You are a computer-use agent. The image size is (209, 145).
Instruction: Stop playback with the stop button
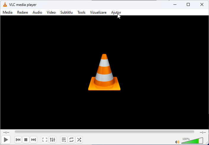tap(26, 140)
